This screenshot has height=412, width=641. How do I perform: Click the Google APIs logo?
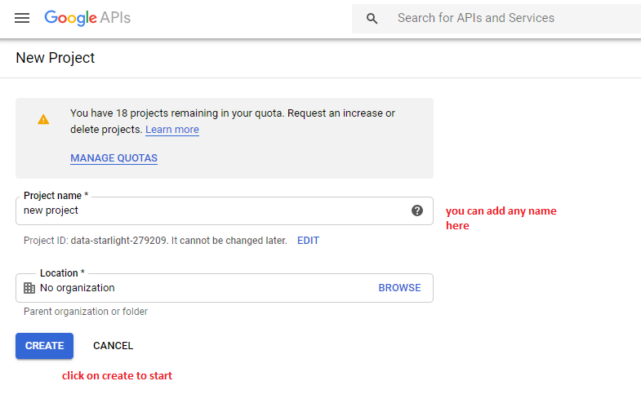pos(87,18)
